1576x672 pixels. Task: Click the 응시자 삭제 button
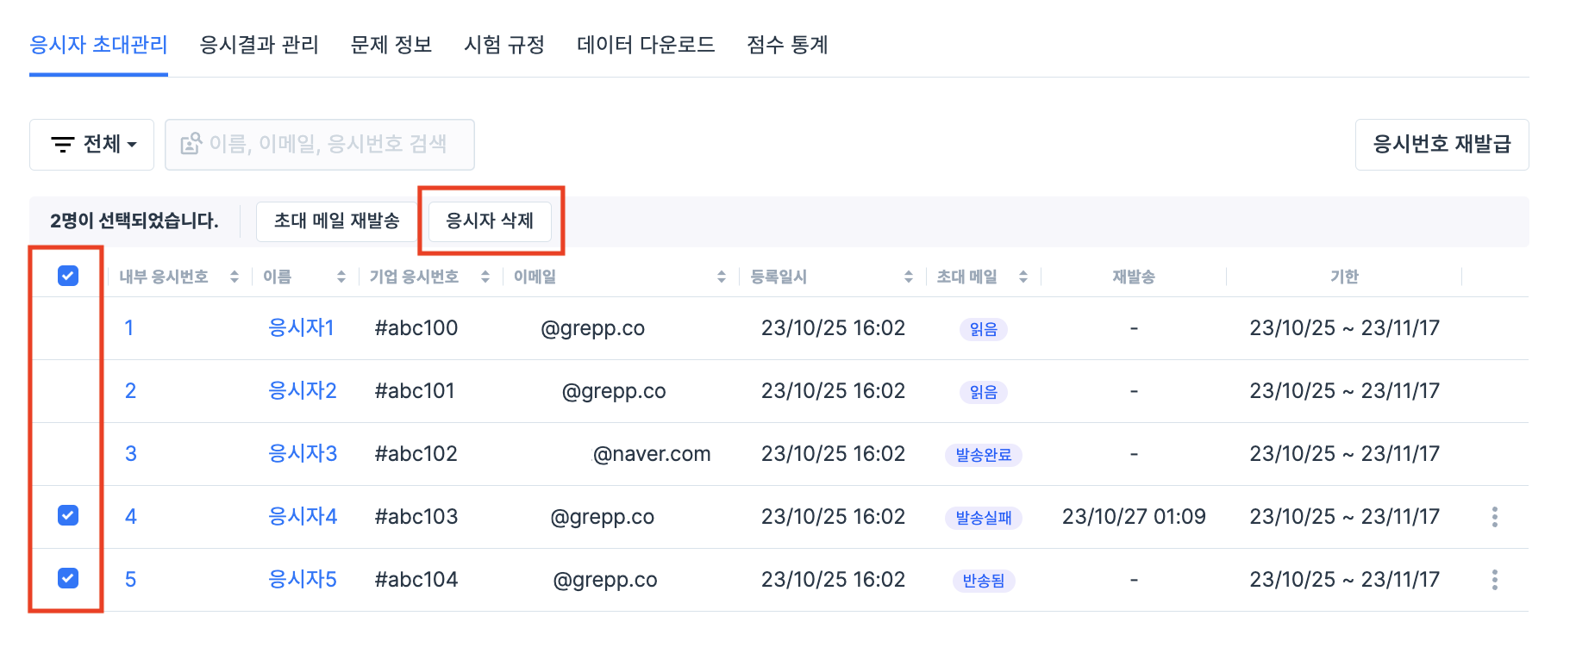coord(490,221)
